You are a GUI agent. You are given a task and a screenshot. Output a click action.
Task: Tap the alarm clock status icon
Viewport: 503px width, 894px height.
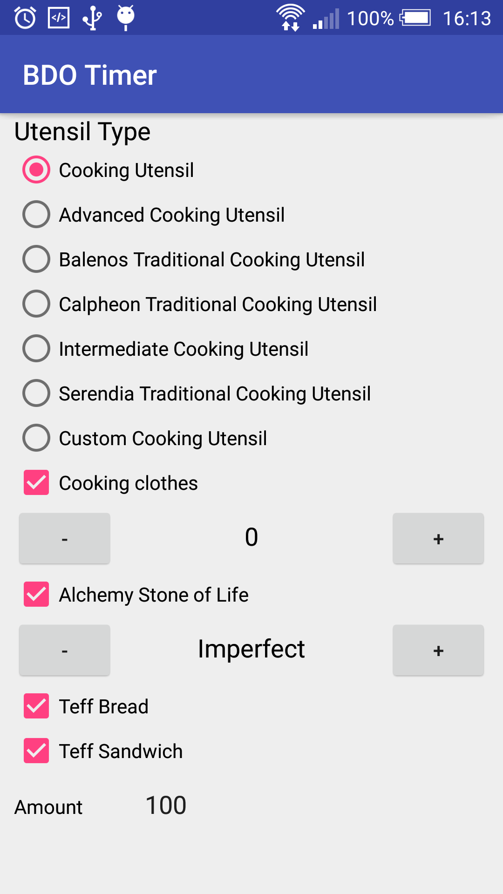click(25, 18)
